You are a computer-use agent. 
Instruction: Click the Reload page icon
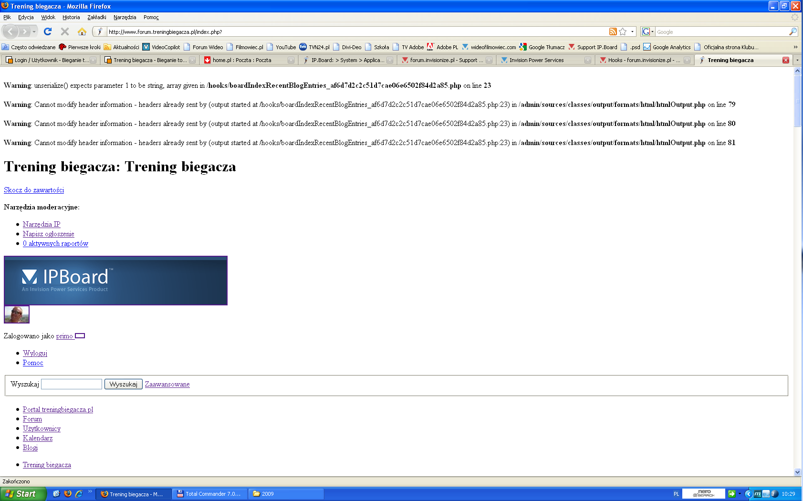(48, 31)
